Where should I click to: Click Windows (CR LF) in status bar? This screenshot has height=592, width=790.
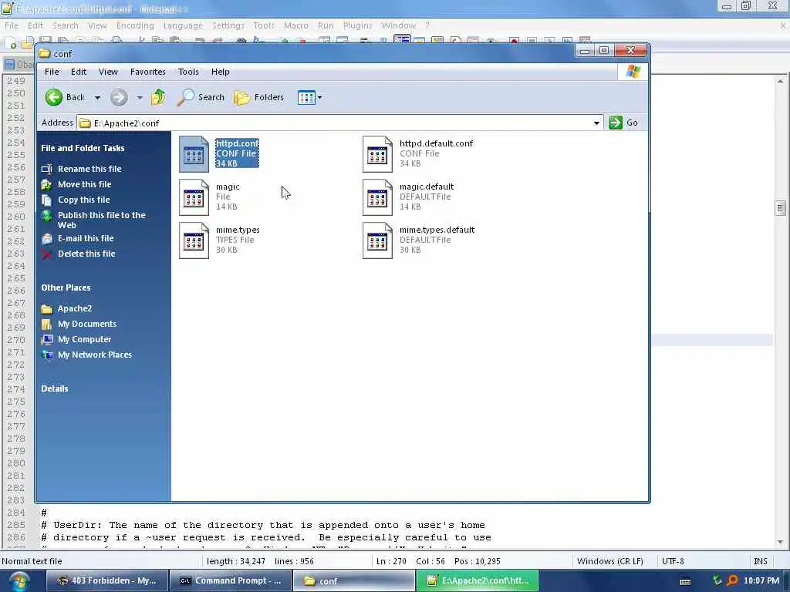[609, 561]
